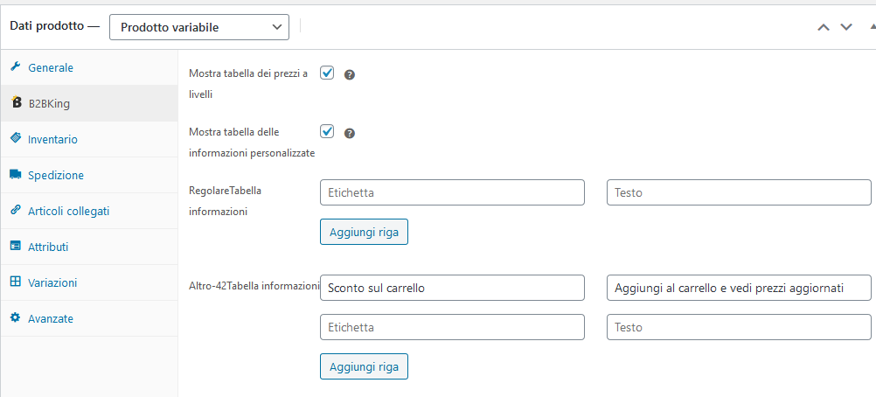
Task: Go to Articoli collegati tab
Action: tap(89, 210)
